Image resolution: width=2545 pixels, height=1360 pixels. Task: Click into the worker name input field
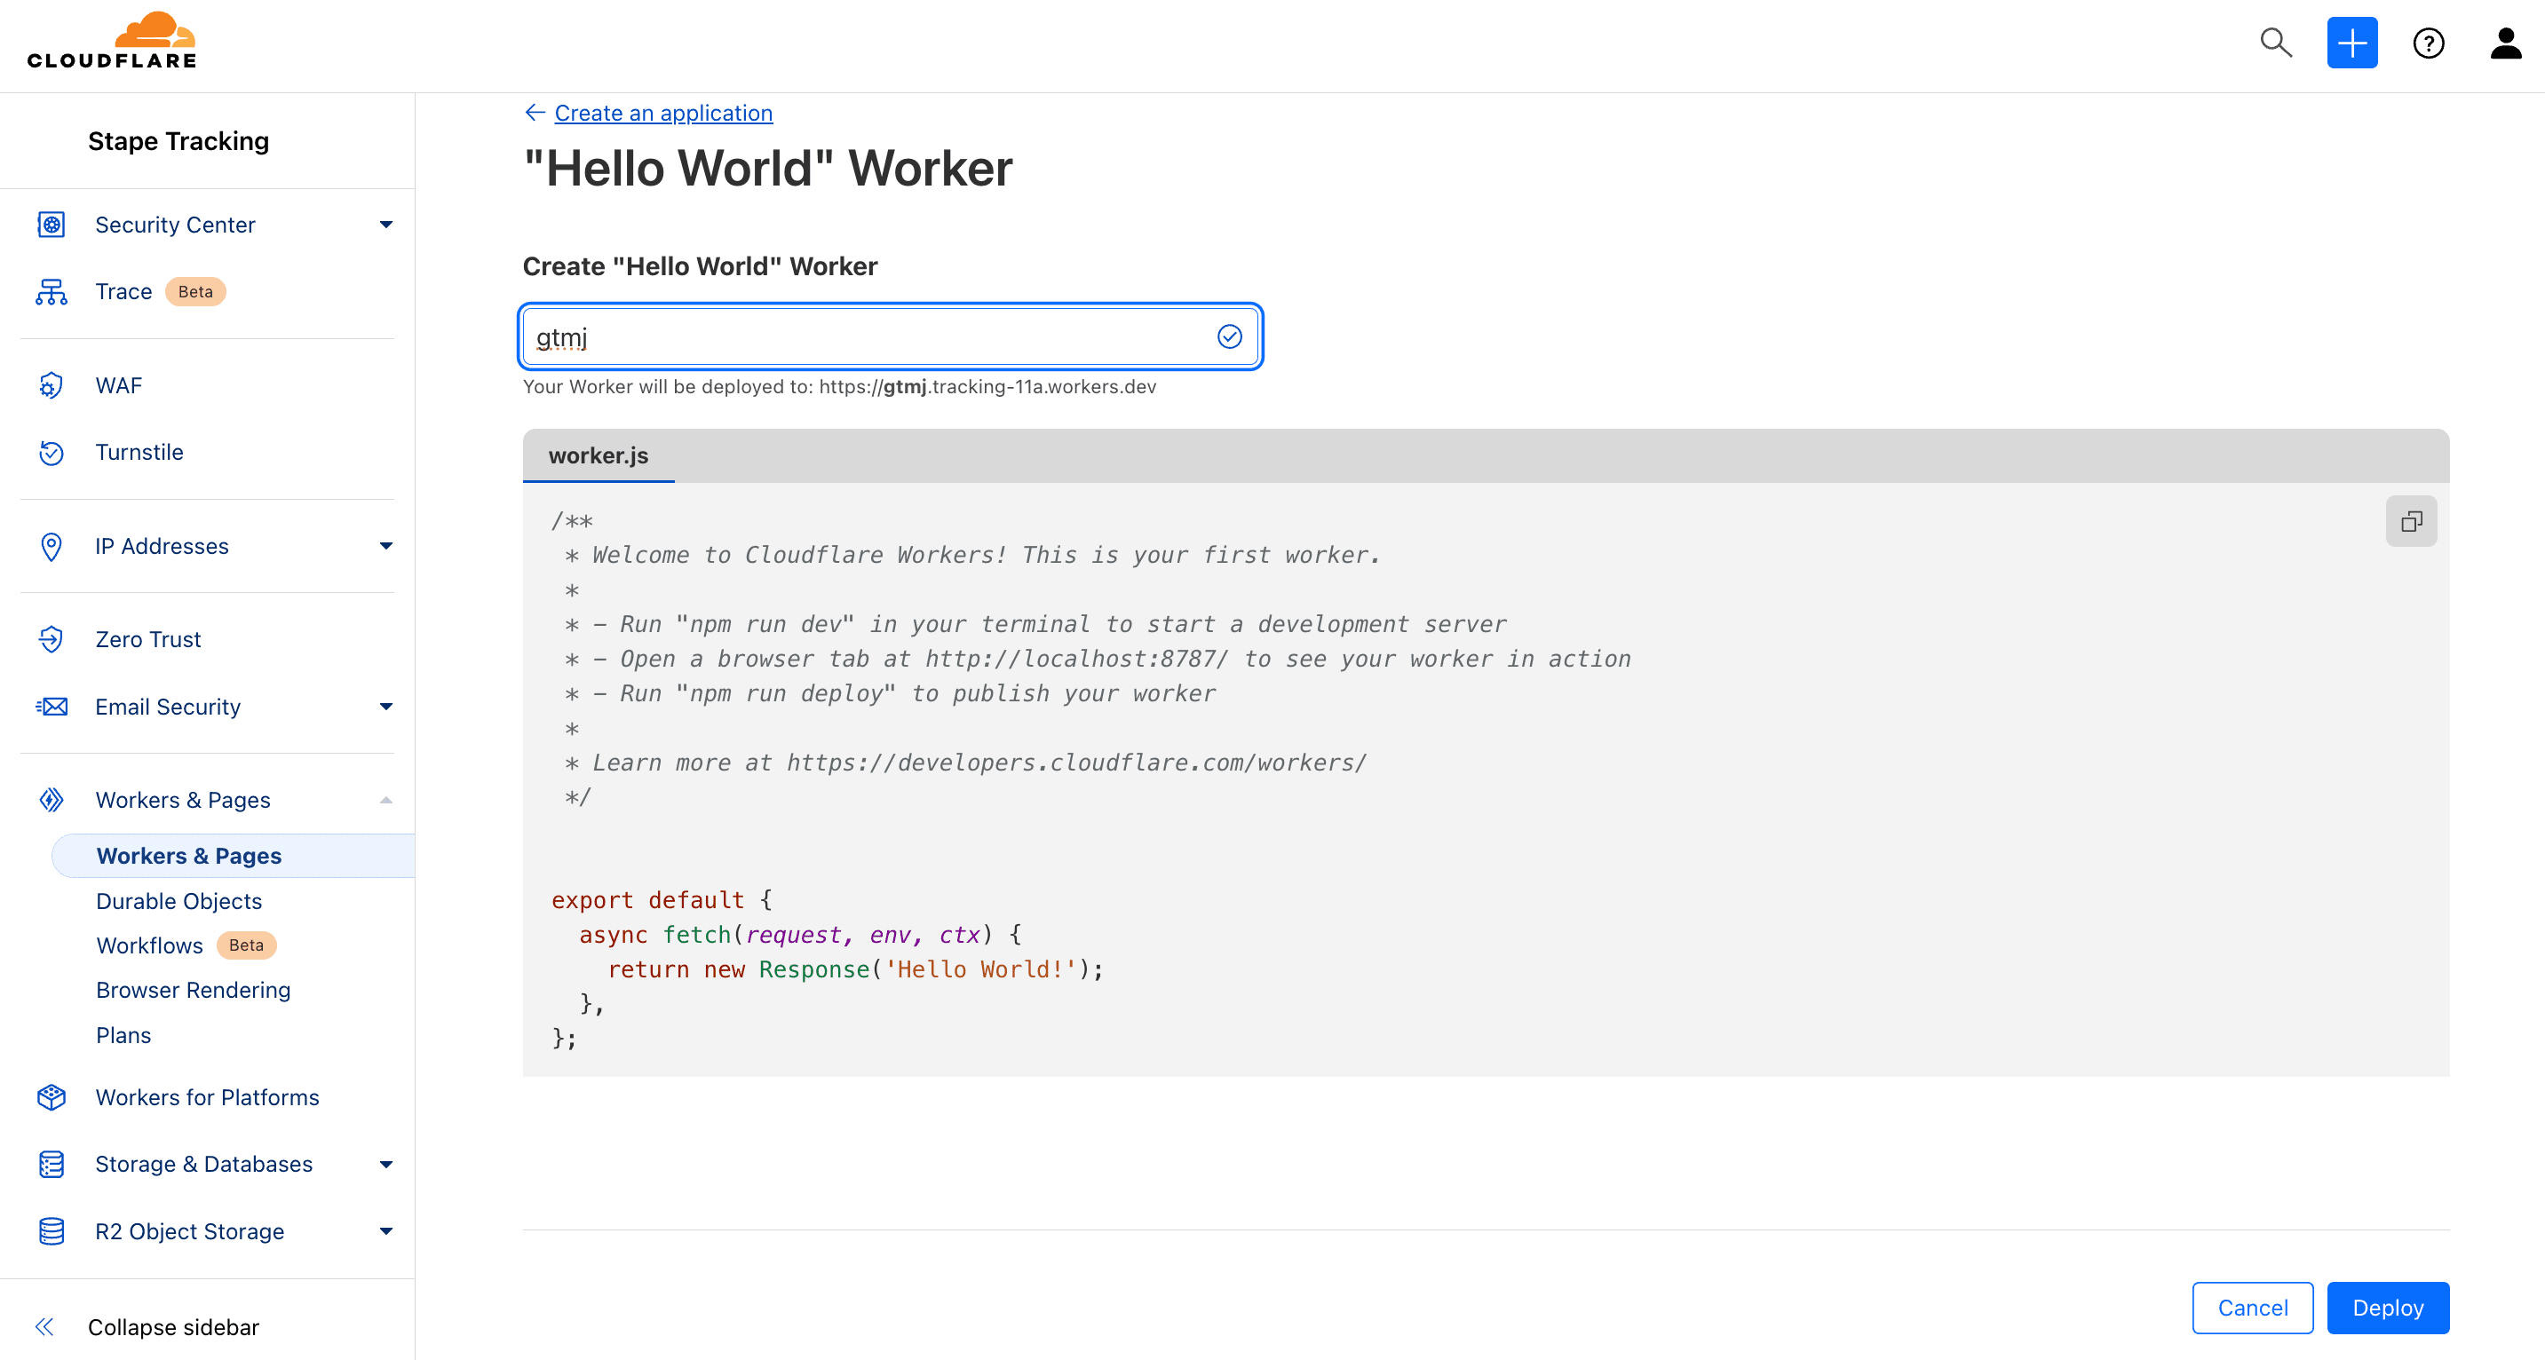pyautogui.click(x=889, y=336)
